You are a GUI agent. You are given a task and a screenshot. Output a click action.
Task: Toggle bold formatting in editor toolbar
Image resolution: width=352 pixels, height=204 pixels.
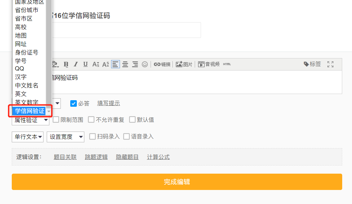pos(66,64)
